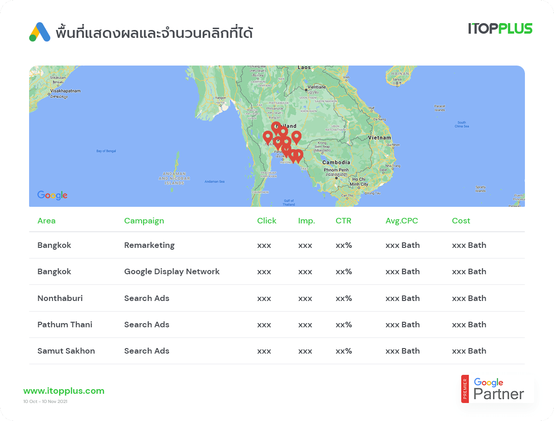Sort by the Avg.CPC column header
This screenshot has height=421, width=554.
click(x=402, y=221)
